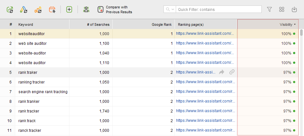The height and width of the screenshot is (136, 304).
Task: Click the green add keywords plus icon
Action: [69, 10]
